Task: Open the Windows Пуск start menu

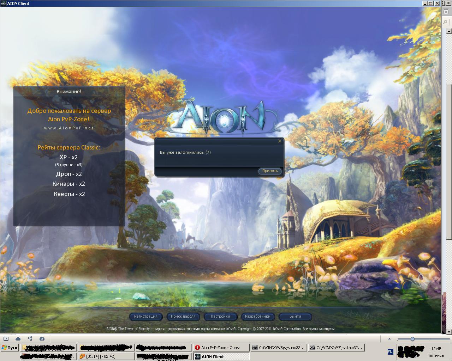Action: pos(10,348)
